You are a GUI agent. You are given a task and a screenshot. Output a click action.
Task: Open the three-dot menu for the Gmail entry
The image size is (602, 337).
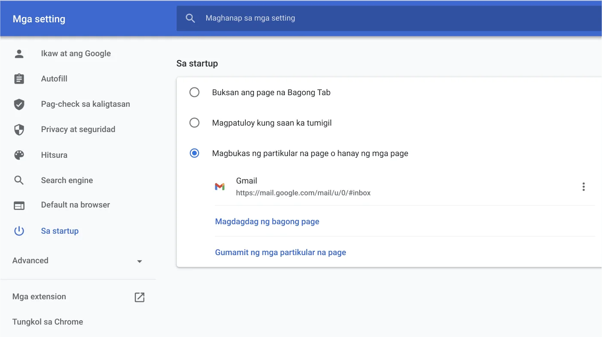(x=584, y=187)
